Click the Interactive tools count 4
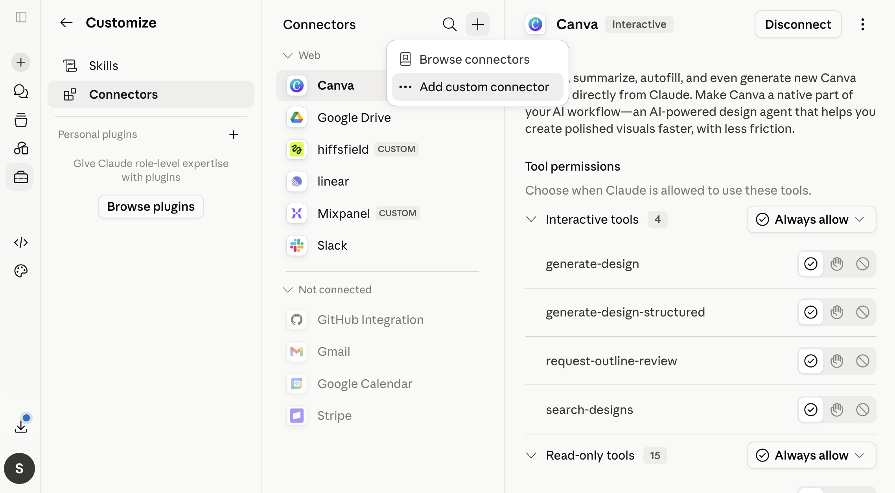 tap(657, 219)
